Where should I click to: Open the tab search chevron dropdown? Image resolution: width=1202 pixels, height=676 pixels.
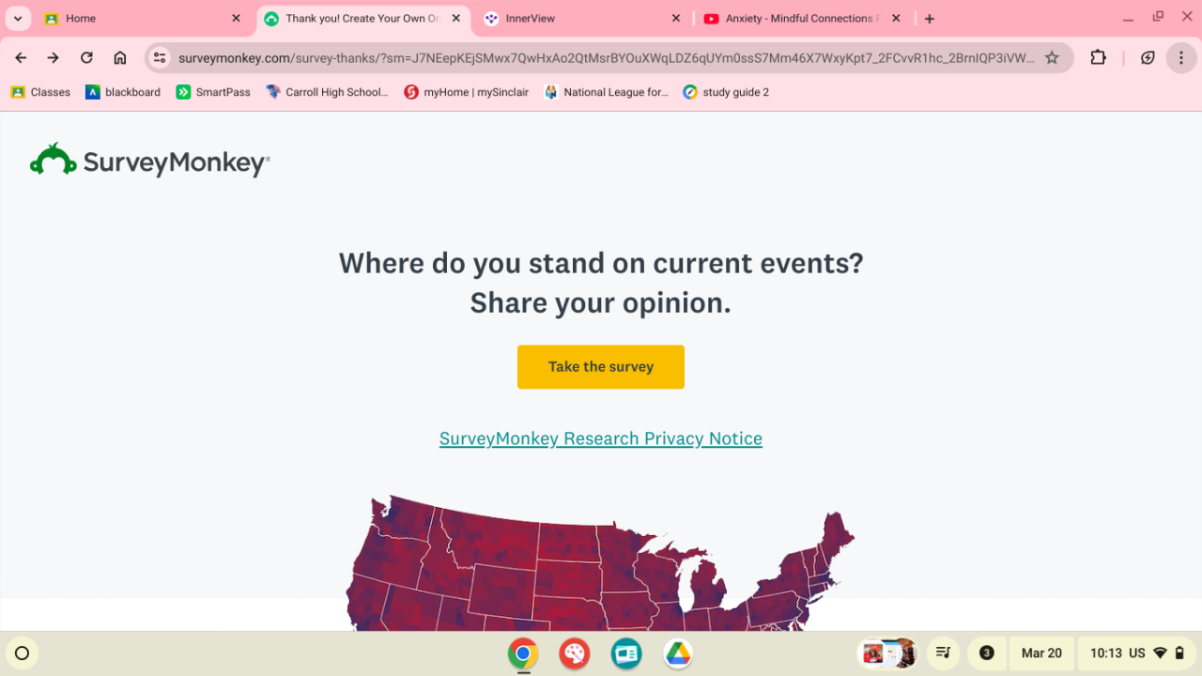pyautogui.click(x=18, y=19)
